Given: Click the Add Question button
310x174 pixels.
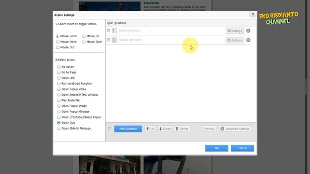Looking at the screenshot, I should point(128,129).
